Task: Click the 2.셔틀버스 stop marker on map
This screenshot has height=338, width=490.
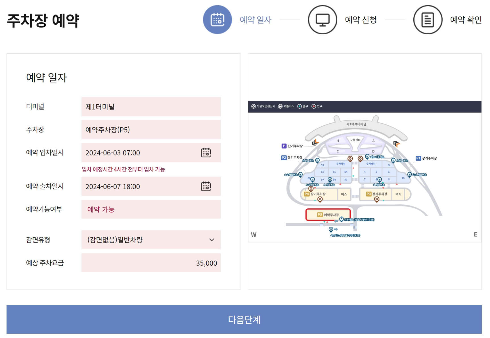Action: pyautogui.click(x=393, y=161)
